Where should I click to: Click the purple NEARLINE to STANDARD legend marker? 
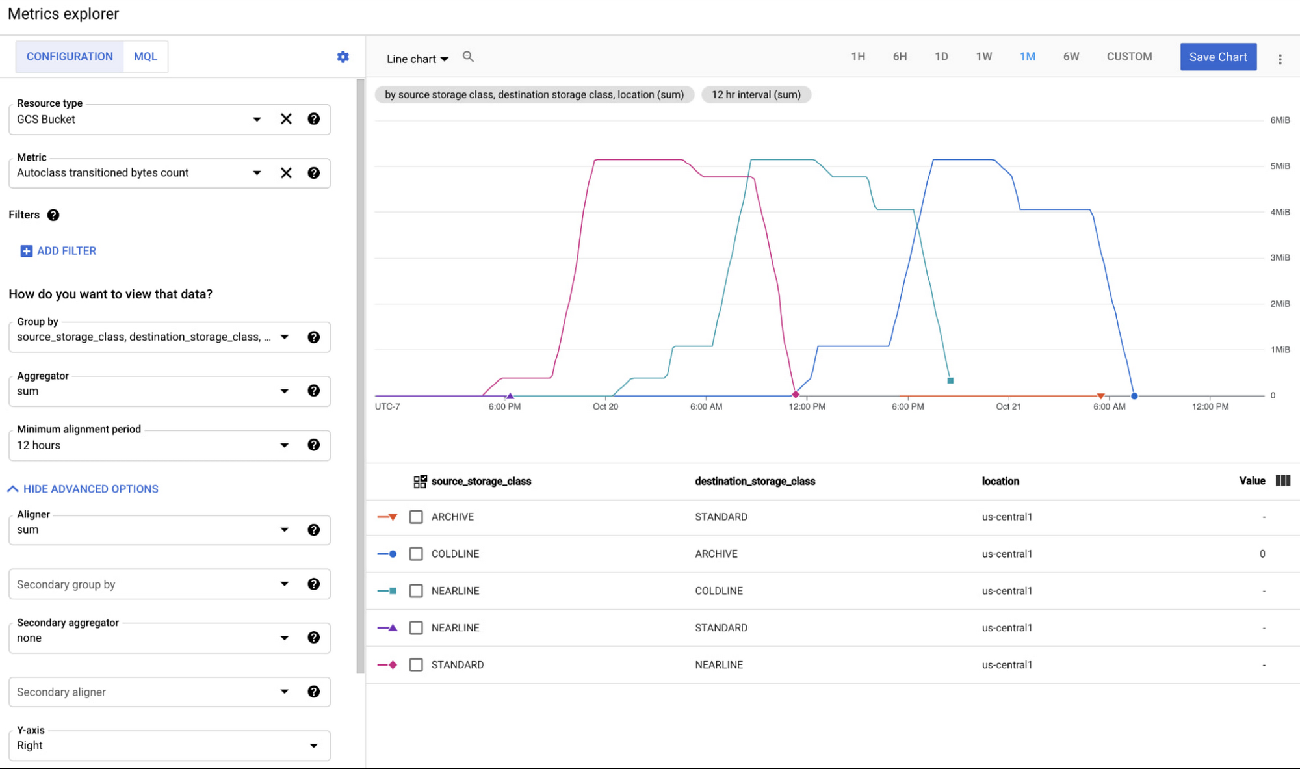point(387,628)
